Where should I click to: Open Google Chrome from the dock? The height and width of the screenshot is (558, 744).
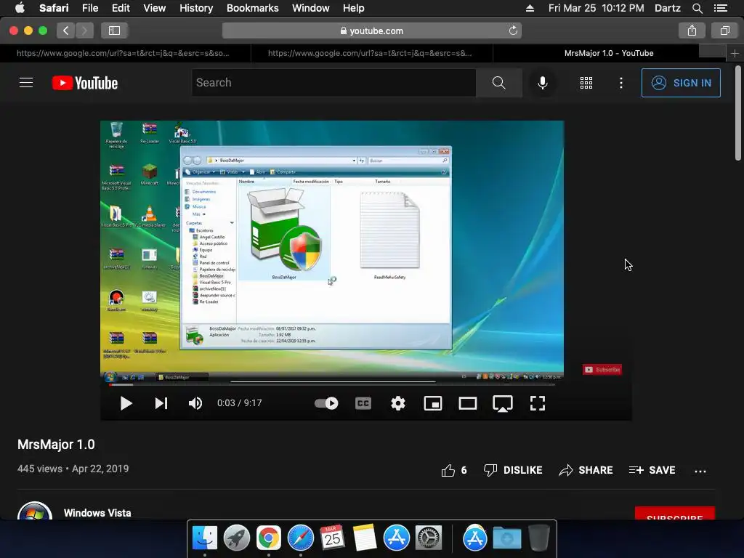pyautogui.click(x=269, y=538)
